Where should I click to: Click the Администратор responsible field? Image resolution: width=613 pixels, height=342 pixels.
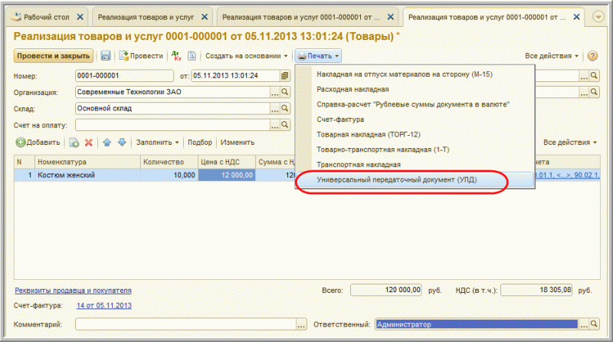tap(477, 324)
